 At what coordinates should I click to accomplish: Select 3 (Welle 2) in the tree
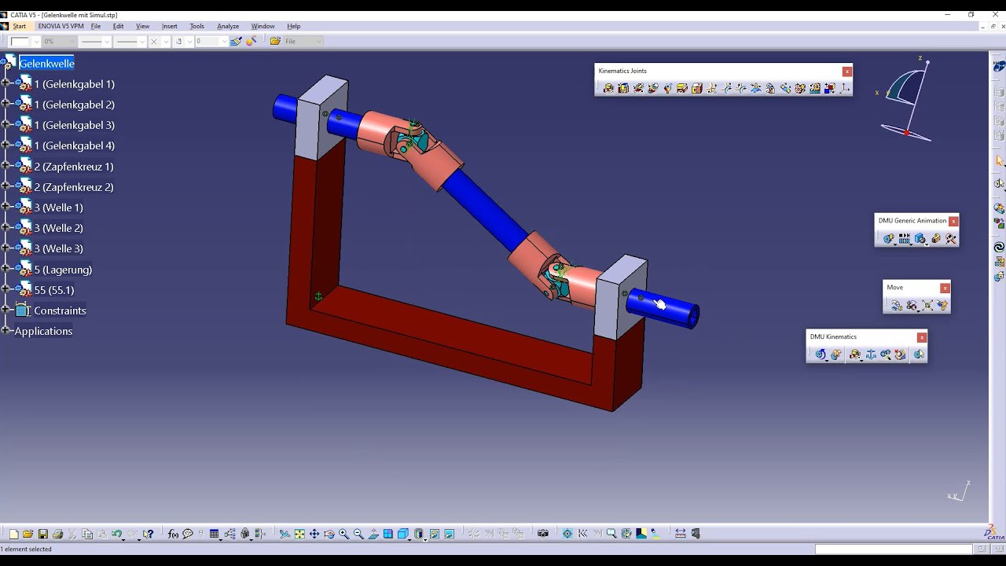pos(58,228)
